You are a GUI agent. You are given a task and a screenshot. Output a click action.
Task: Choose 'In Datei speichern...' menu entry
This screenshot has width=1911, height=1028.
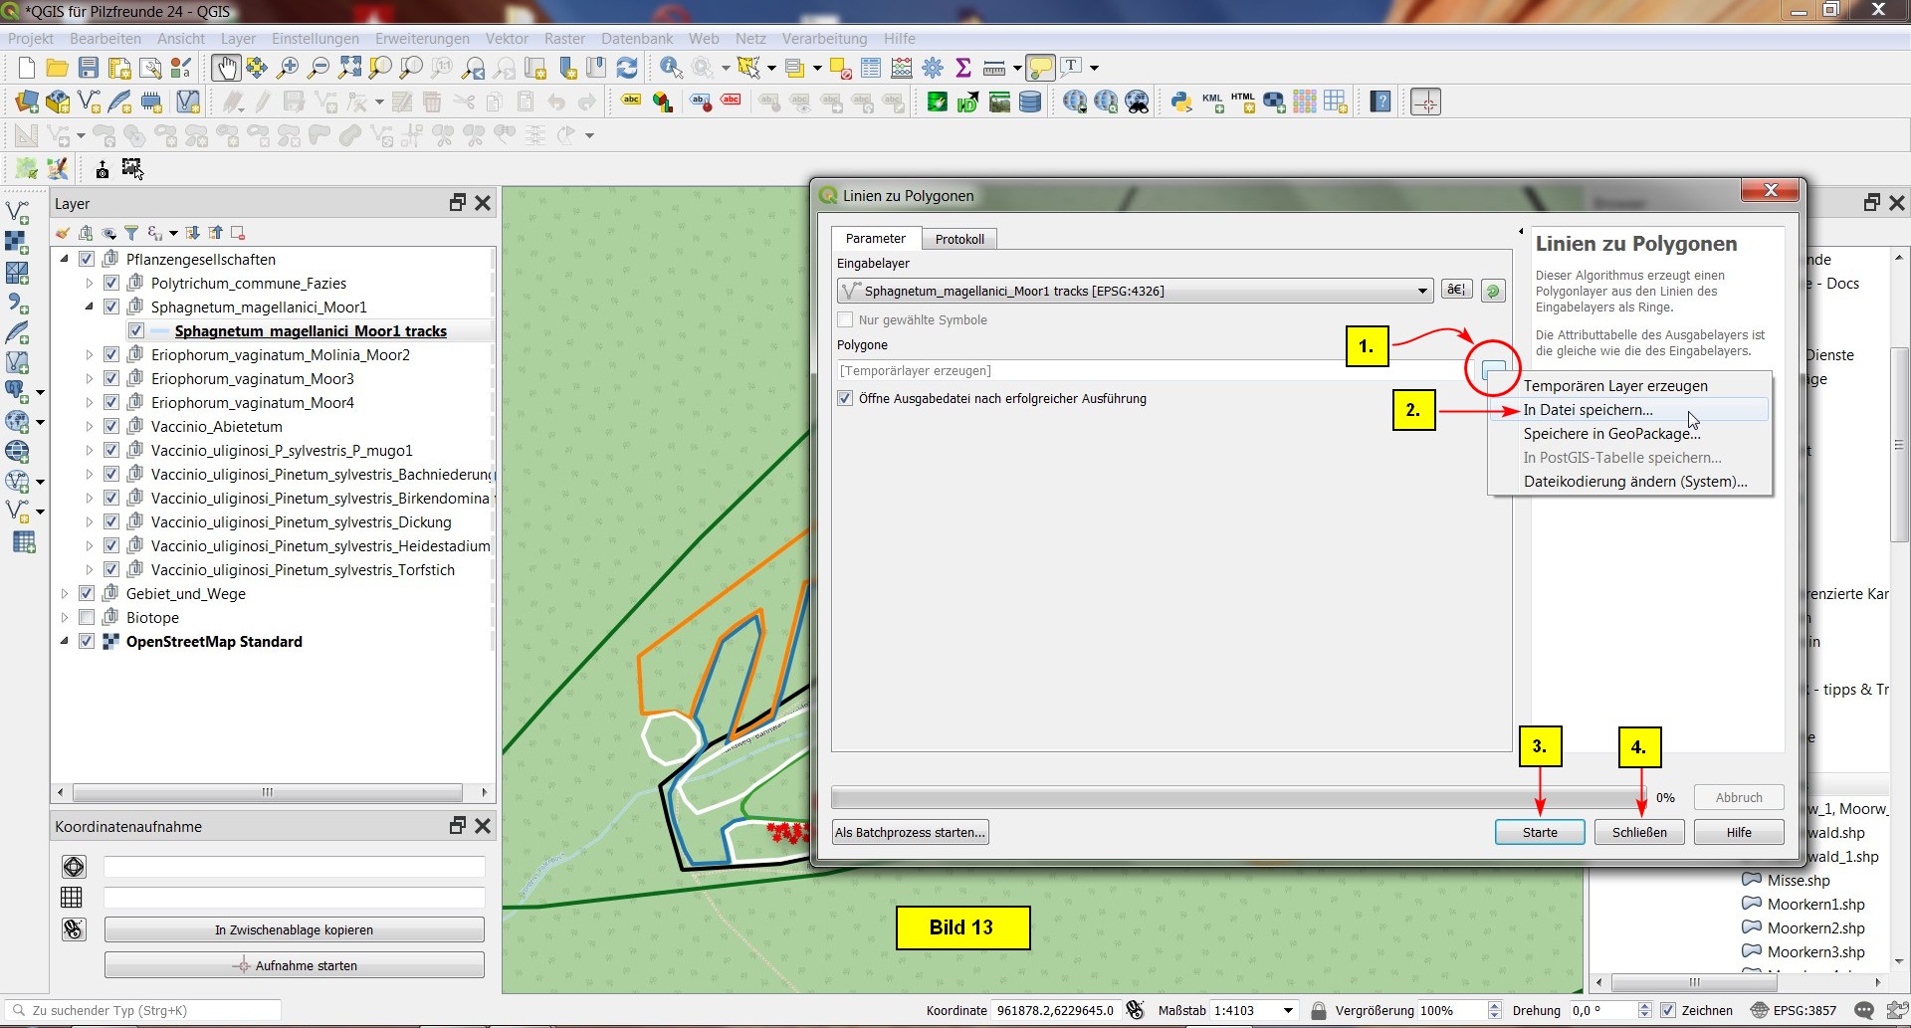point(1588,410)
